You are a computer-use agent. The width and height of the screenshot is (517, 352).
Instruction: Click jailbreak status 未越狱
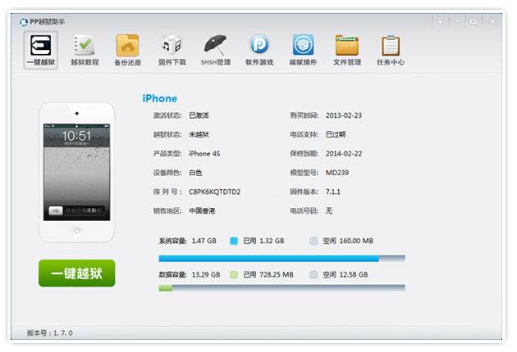point(199,134)
